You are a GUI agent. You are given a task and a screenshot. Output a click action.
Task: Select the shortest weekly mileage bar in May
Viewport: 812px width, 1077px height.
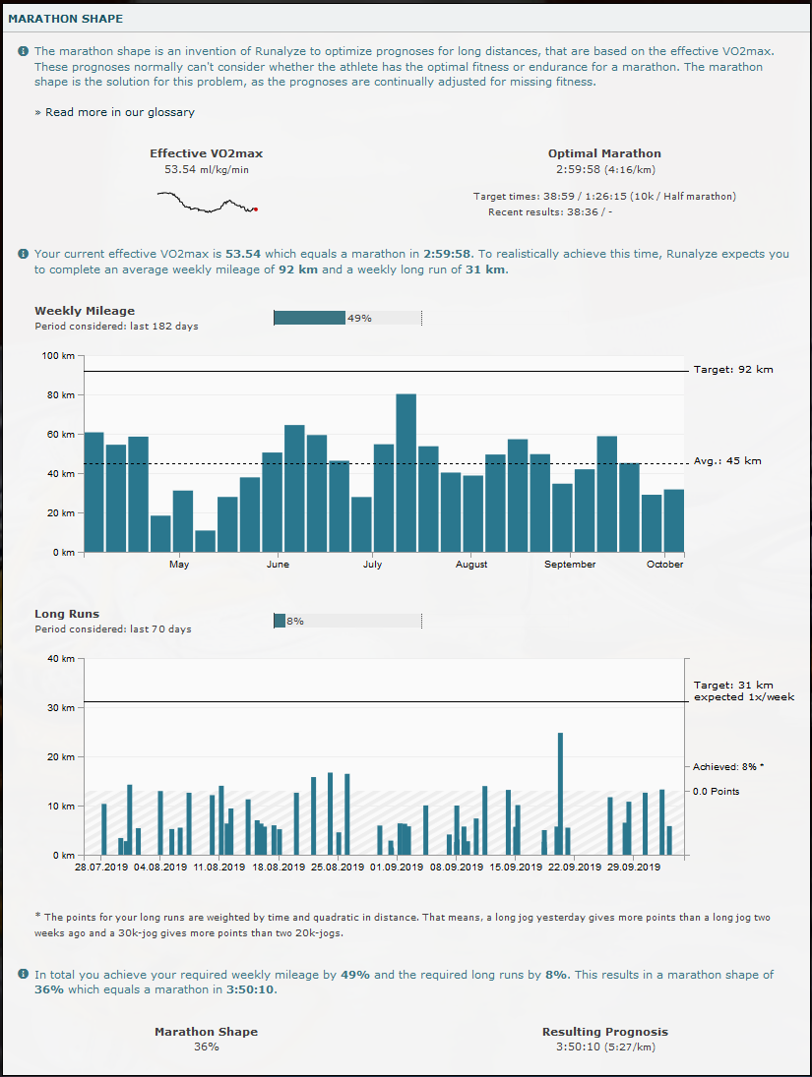205,541
